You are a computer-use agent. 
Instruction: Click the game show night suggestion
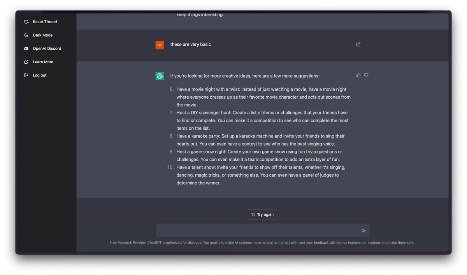click(x=259, y=155)
